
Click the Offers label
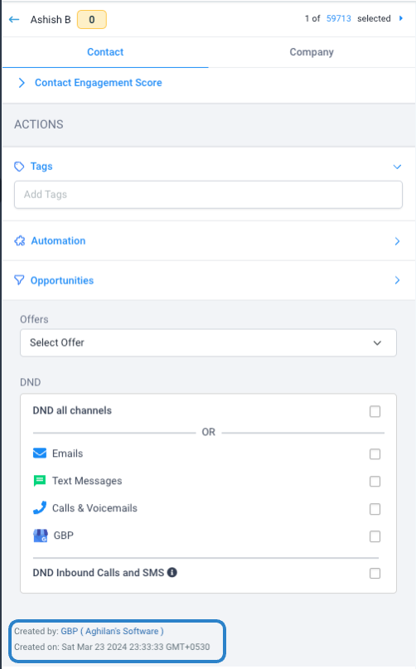tap(34, 319)
